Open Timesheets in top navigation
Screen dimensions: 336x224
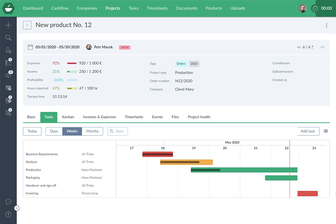(157, 8)
